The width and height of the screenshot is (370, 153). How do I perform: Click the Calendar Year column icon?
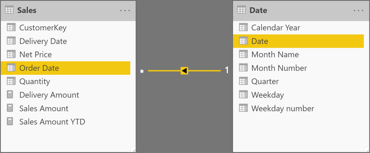[243, 27]
